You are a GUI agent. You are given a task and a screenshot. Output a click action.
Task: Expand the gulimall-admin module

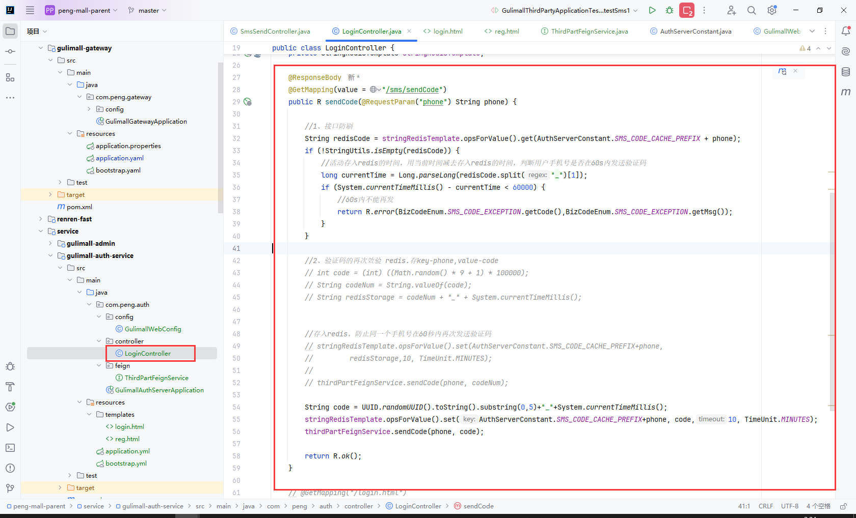pos(50,243)
